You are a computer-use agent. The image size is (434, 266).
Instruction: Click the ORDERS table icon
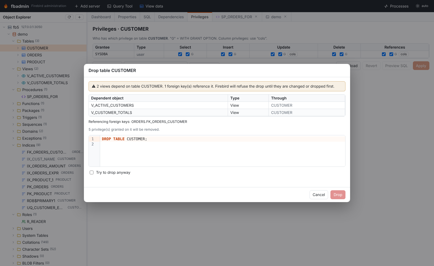[24, 55]
